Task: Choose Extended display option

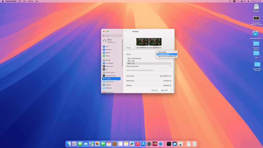Action: tap(167, 54)
